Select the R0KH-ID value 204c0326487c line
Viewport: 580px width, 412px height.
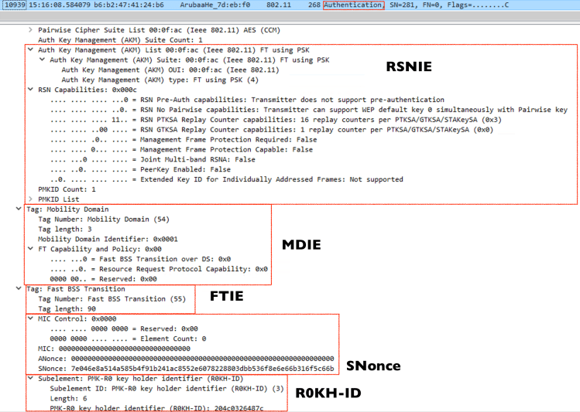[x=156, y=408]
